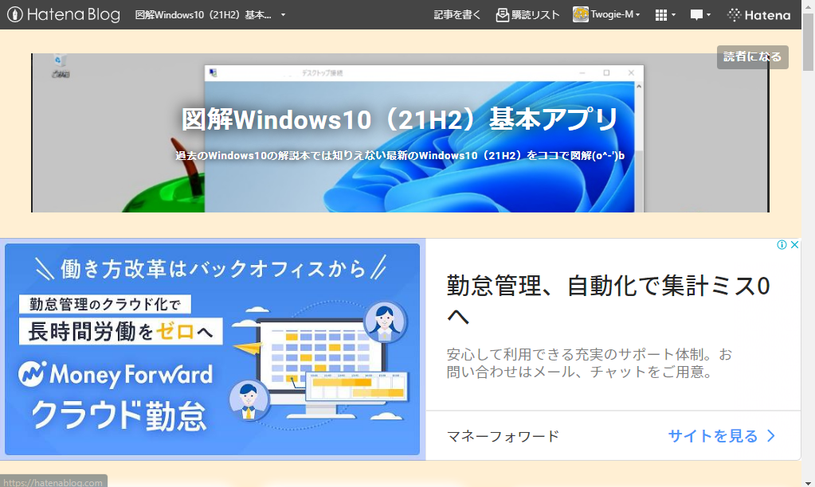Click サイトを見る to visit the site
The image size is (815, 487).
coord(713,436)
